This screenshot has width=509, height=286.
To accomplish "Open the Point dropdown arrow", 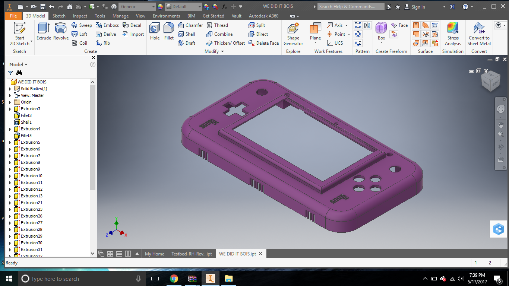I will click(349, 34).
